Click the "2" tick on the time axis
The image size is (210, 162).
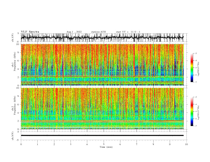pyautogui.click(x=54, y=144)
